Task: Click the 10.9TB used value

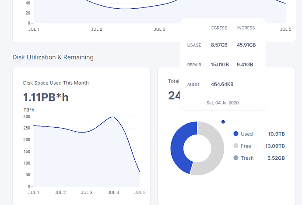Action: [276, 134]
